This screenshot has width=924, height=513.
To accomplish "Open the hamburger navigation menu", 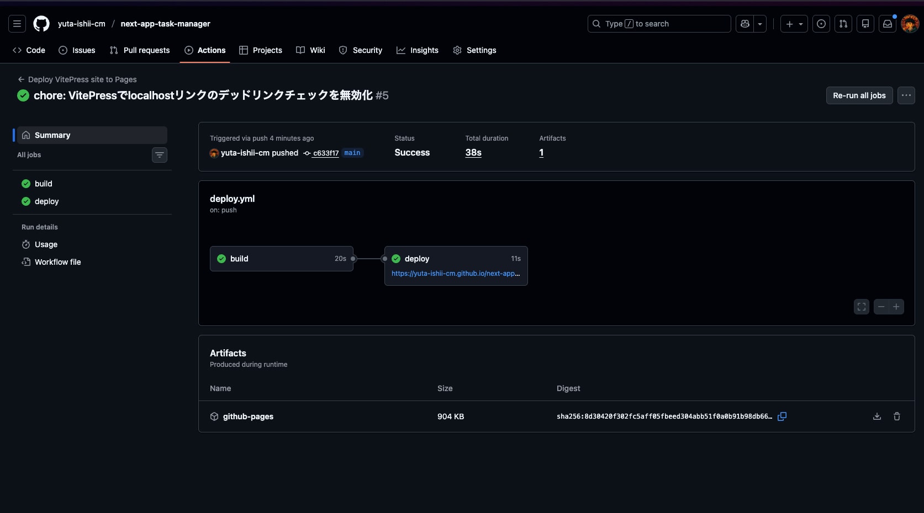I will [x=17, y=24].
